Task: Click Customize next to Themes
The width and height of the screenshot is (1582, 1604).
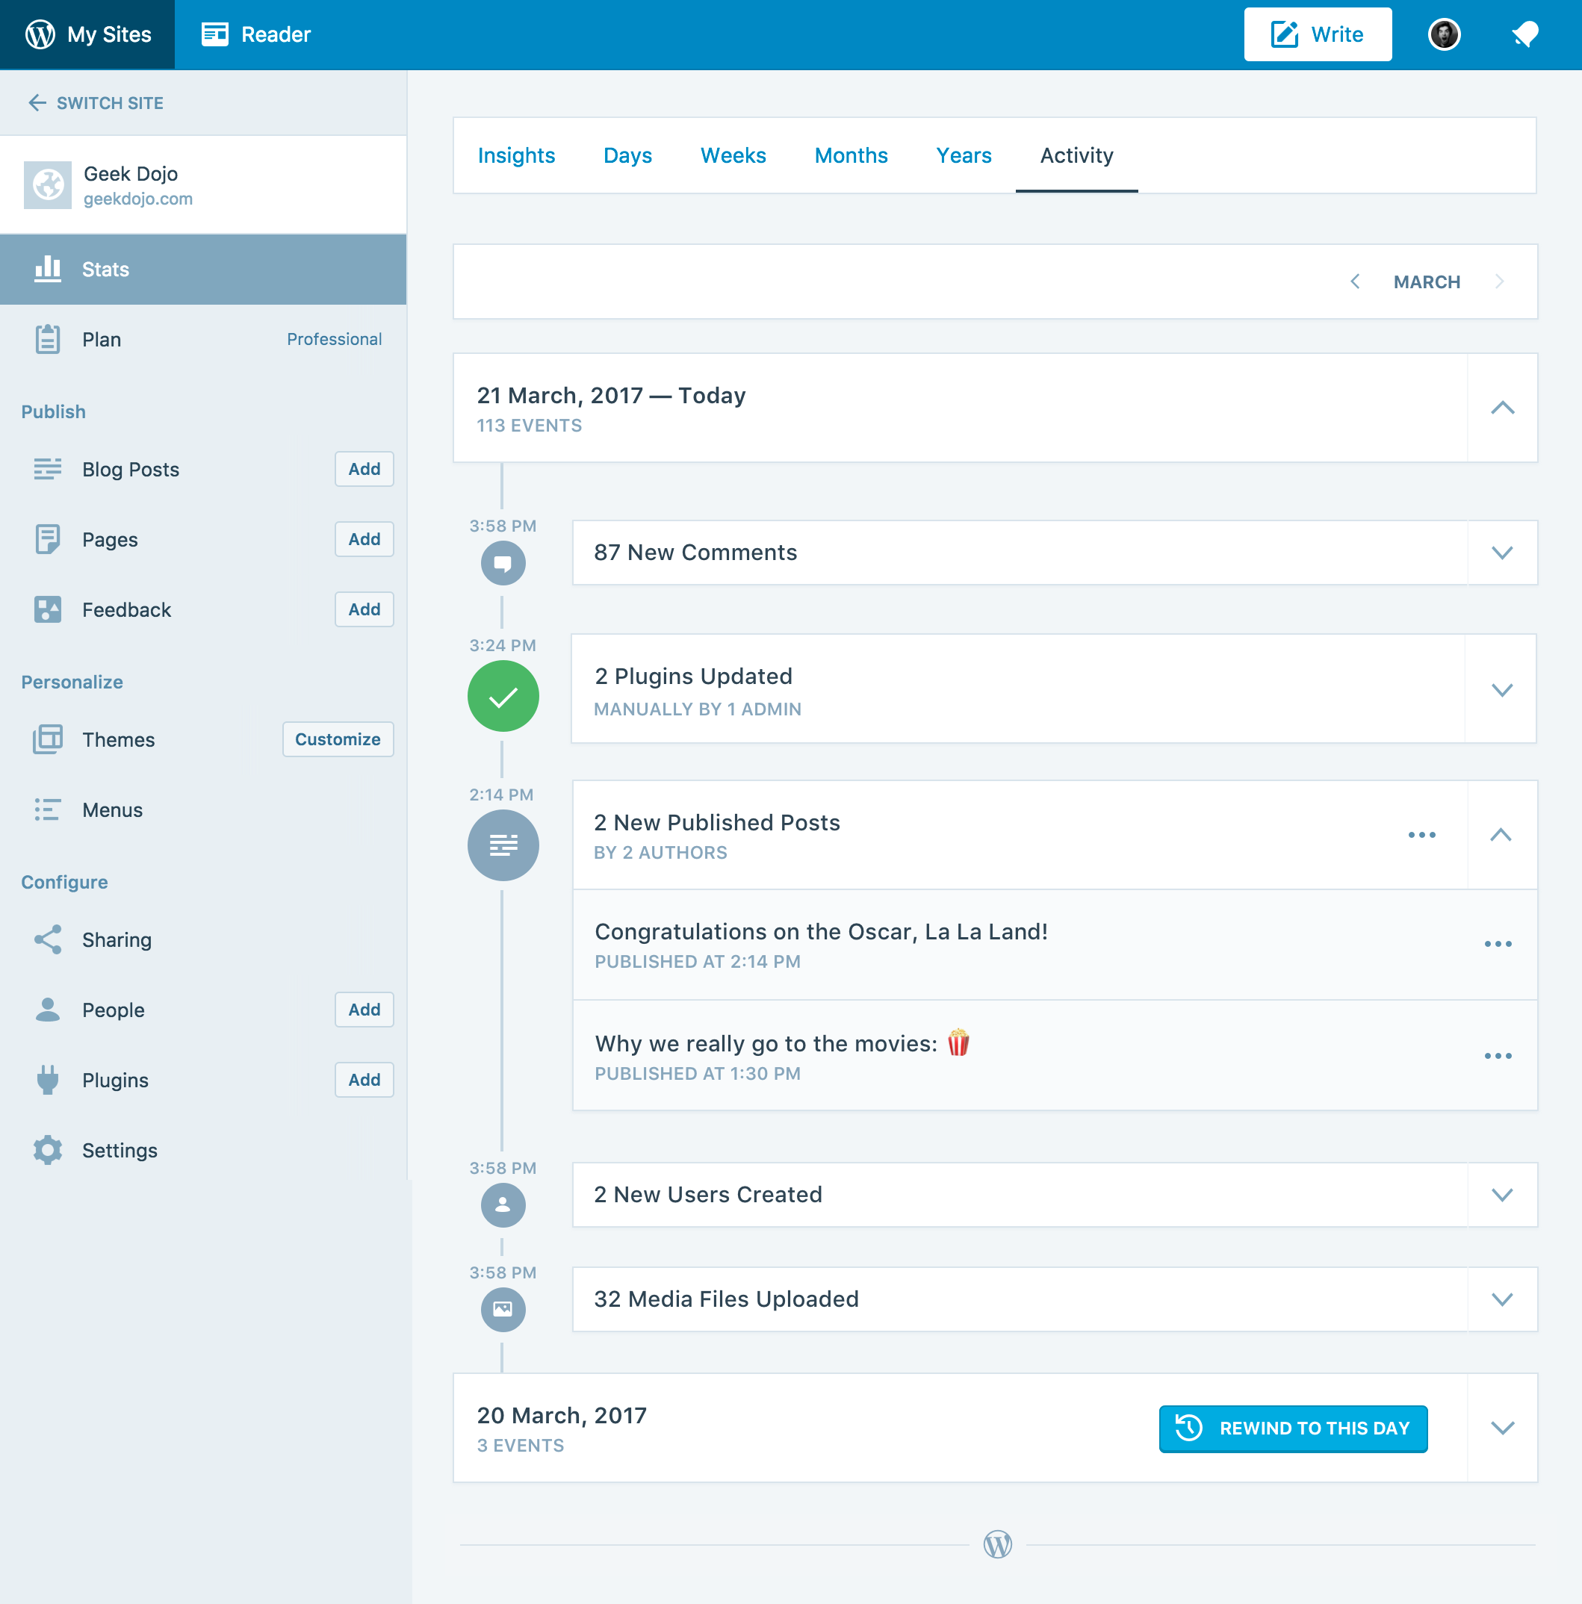Action: pos(337,739)
